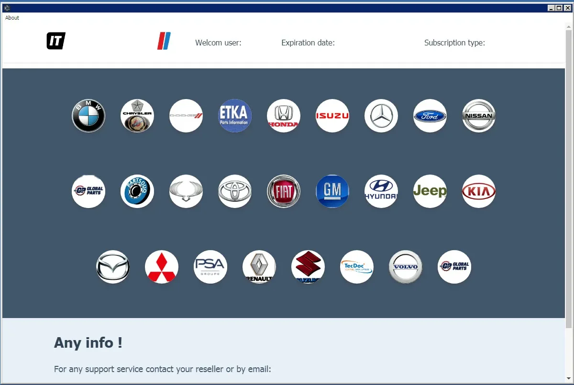Screen dimensions: 574x385
Task: Choose the Renault brand icon
Action: pos(259,267)
